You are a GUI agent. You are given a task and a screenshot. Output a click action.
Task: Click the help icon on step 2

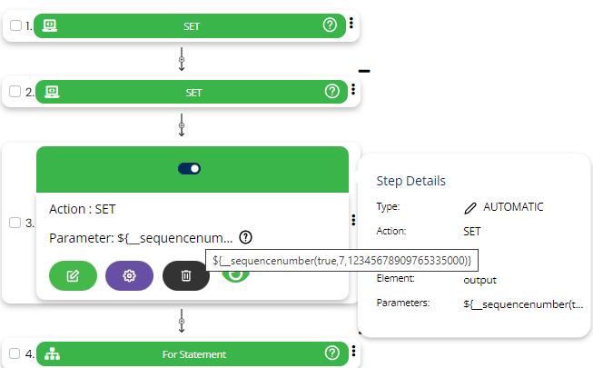pyautogui.click(x=331, y=91)
